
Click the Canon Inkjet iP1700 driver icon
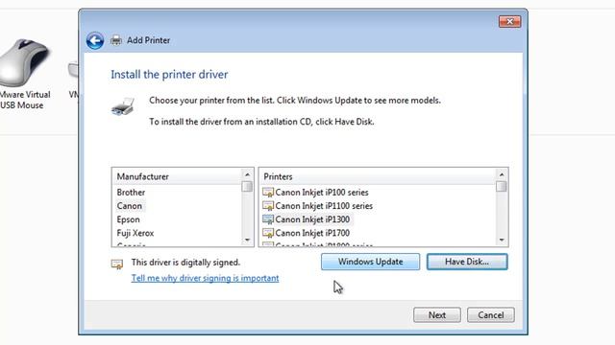(x=268, y=233)
